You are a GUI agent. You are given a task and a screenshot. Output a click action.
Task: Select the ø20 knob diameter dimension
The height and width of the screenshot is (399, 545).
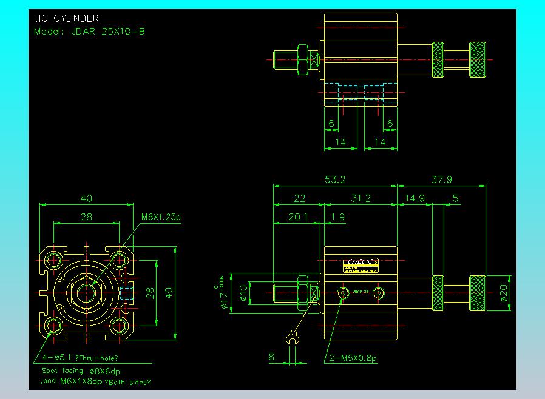point(504,293)
